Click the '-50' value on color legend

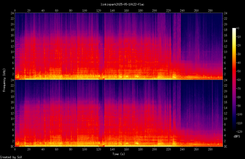pos(238,71)
